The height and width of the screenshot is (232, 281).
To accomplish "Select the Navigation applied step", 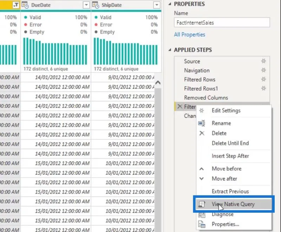I will pyautogui.click(x=222, y=70).
